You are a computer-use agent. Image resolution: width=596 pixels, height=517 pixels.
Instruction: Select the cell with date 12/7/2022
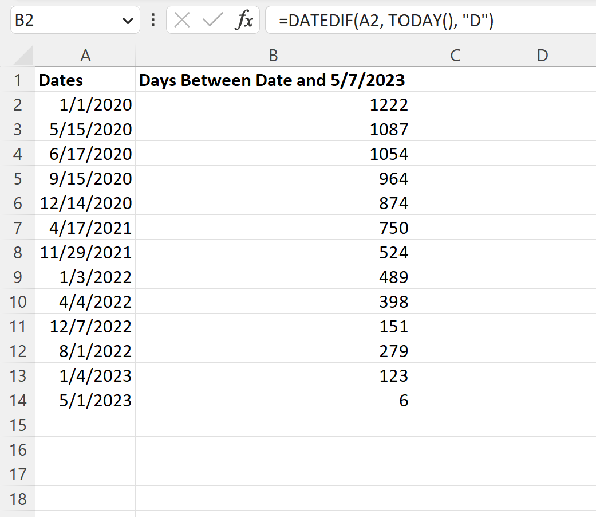[x=85, y=326]
